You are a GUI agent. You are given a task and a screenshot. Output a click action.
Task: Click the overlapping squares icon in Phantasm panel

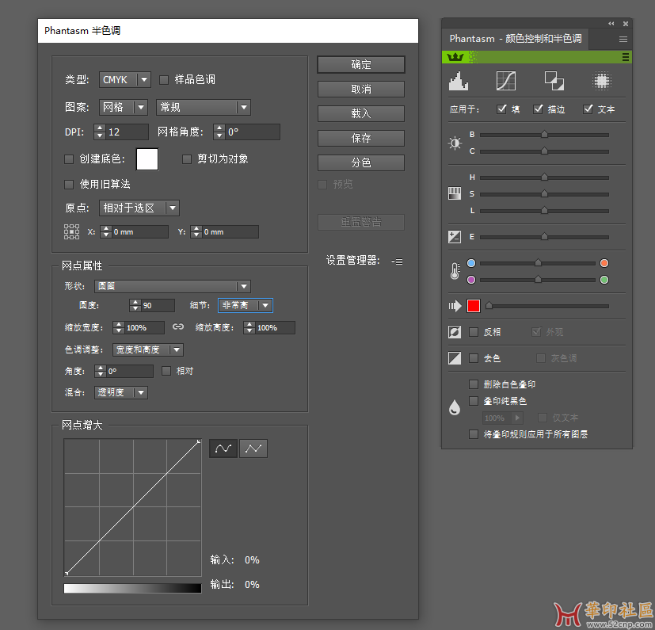(x=554, y=81)
